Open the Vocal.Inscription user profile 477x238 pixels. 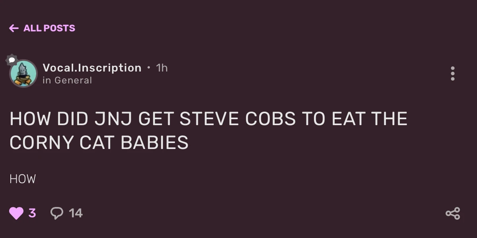92,68
